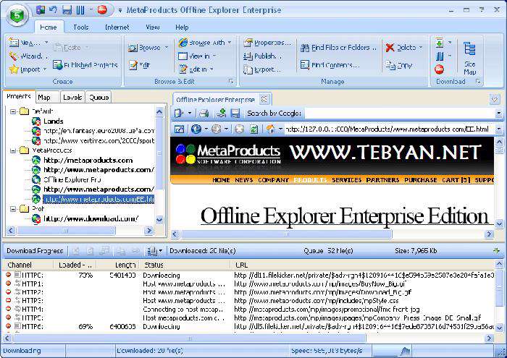The height and width of the screenshot is (358, 507).
Task: Click the browser Refresh icon
Action: click(x=254, y=129)
